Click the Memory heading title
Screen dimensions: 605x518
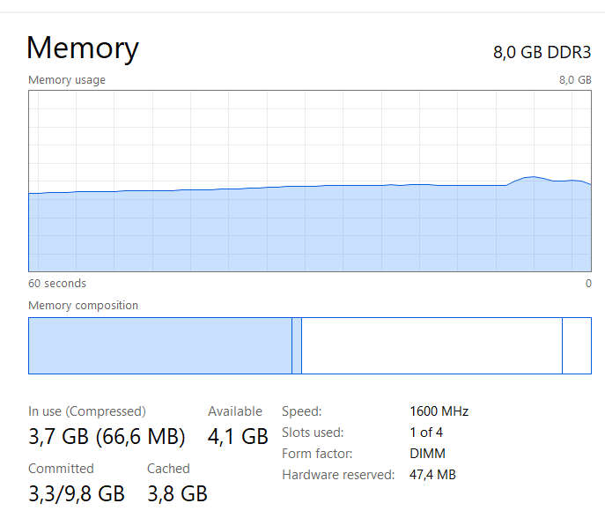coord(83,48)
